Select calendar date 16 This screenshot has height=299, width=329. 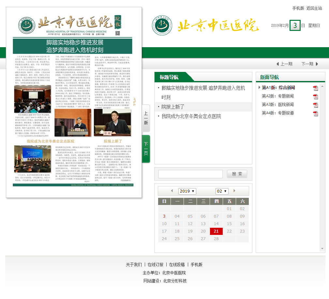pyautogui.click(x=242, y=224)
